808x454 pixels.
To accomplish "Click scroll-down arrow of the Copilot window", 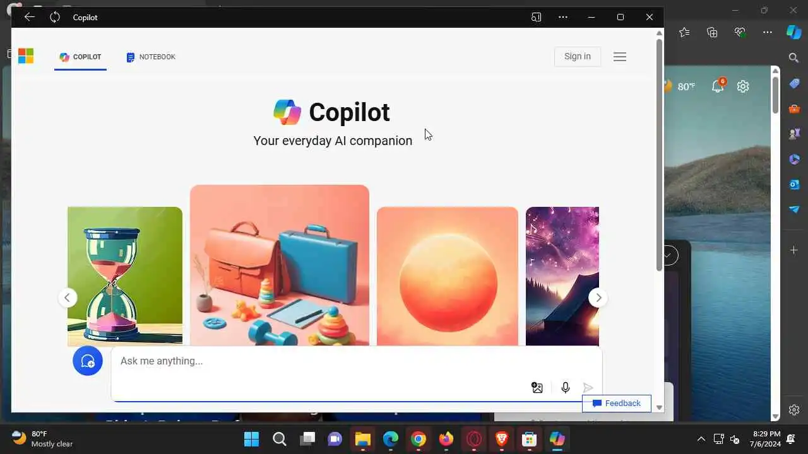I will (660, 407).
